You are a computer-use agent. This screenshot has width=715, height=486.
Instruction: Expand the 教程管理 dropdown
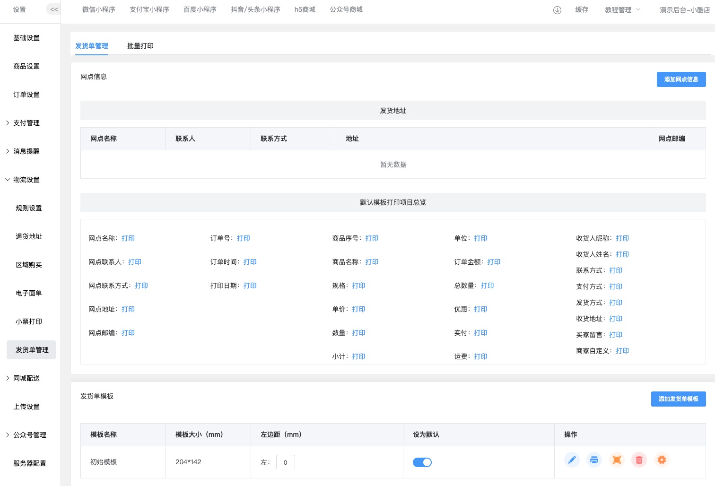pos(622,10)
